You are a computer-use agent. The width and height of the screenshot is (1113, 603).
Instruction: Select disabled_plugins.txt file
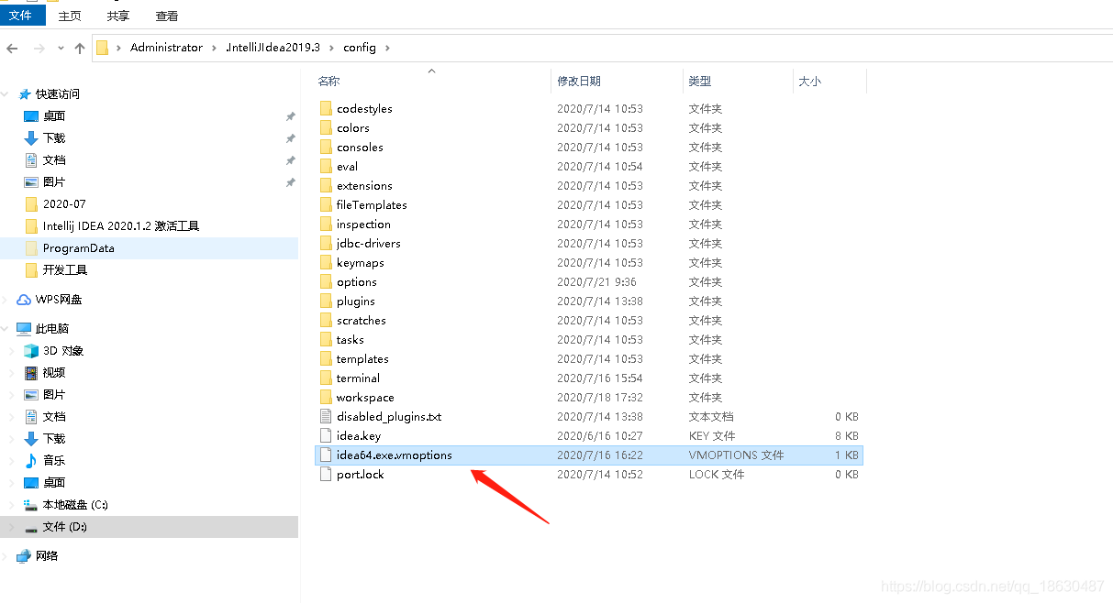click(389, 416)
